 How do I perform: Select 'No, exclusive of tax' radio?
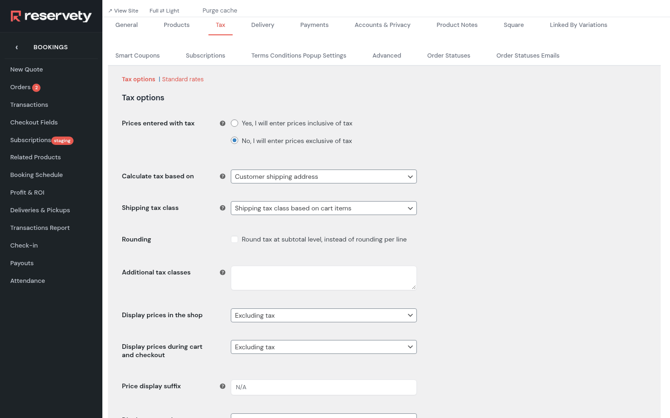(x=234, y=141)
